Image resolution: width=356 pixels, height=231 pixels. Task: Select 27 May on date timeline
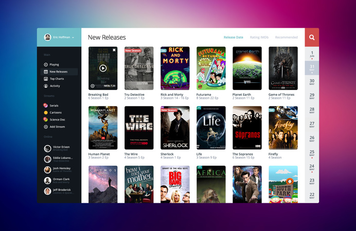coord(312,125)
